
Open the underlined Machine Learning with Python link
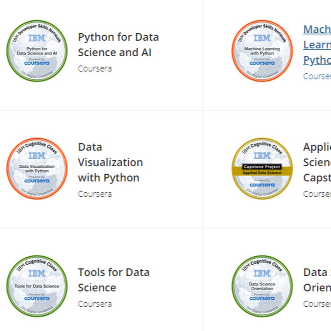[x=317, y=45]
